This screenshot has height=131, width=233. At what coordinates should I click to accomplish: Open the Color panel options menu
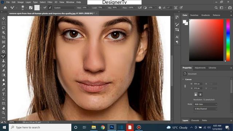(231, 15)
